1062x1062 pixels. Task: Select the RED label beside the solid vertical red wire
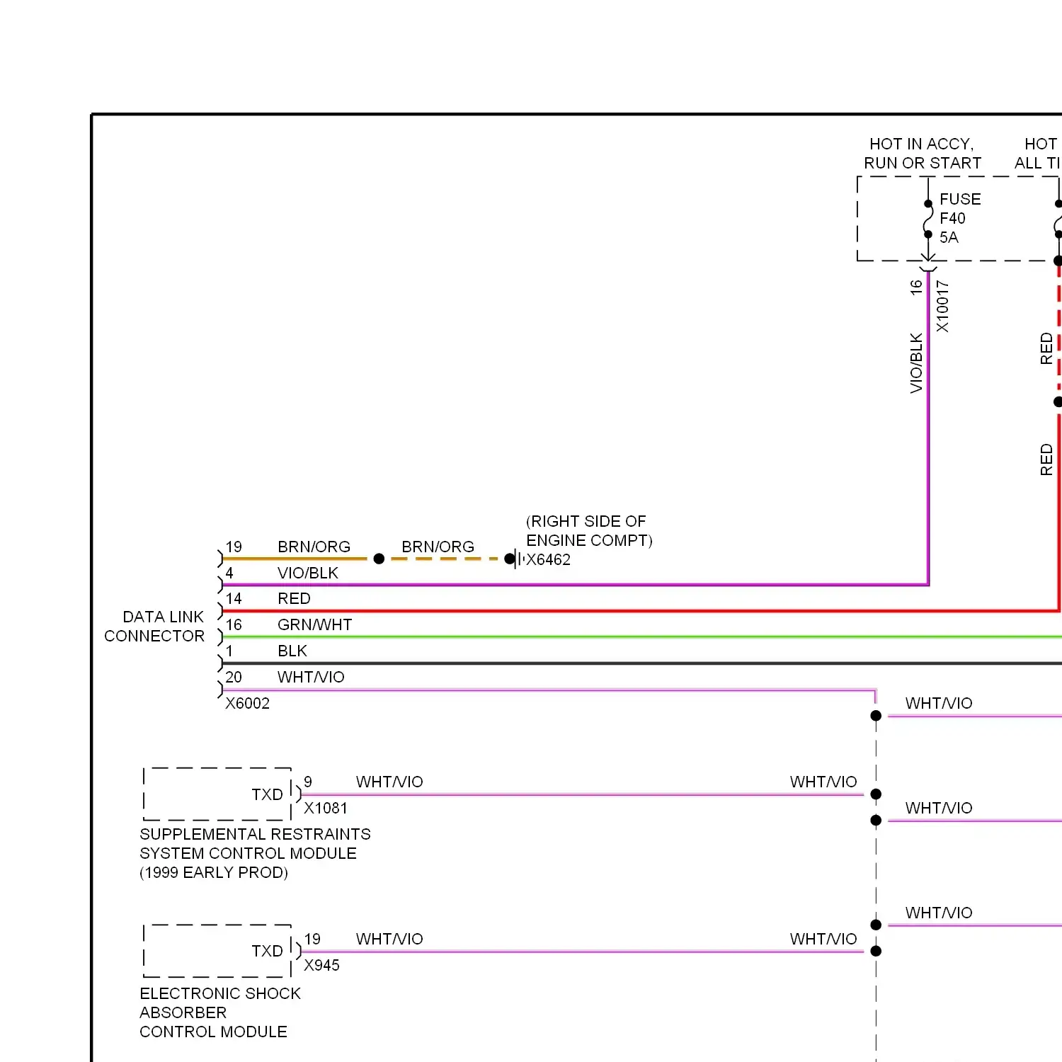[1046, 459]
